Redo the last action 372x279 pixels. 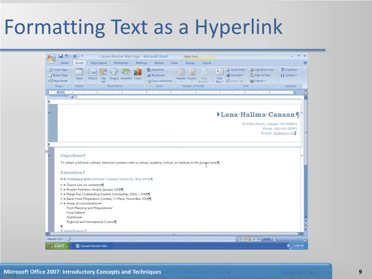coord(75,56)
